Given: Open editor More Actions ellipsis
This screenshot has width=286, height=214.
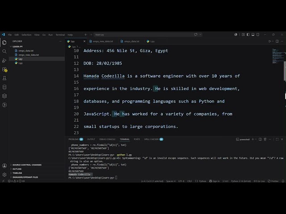Looking at the screenshot, I should (x=282, y=41).
